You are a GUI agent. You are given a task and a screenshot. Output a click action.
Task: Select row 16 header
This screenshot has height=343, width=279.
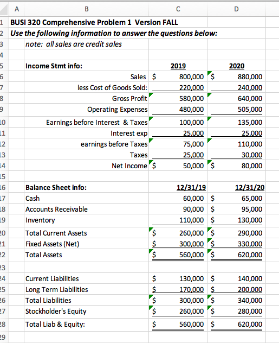(3, 187)
